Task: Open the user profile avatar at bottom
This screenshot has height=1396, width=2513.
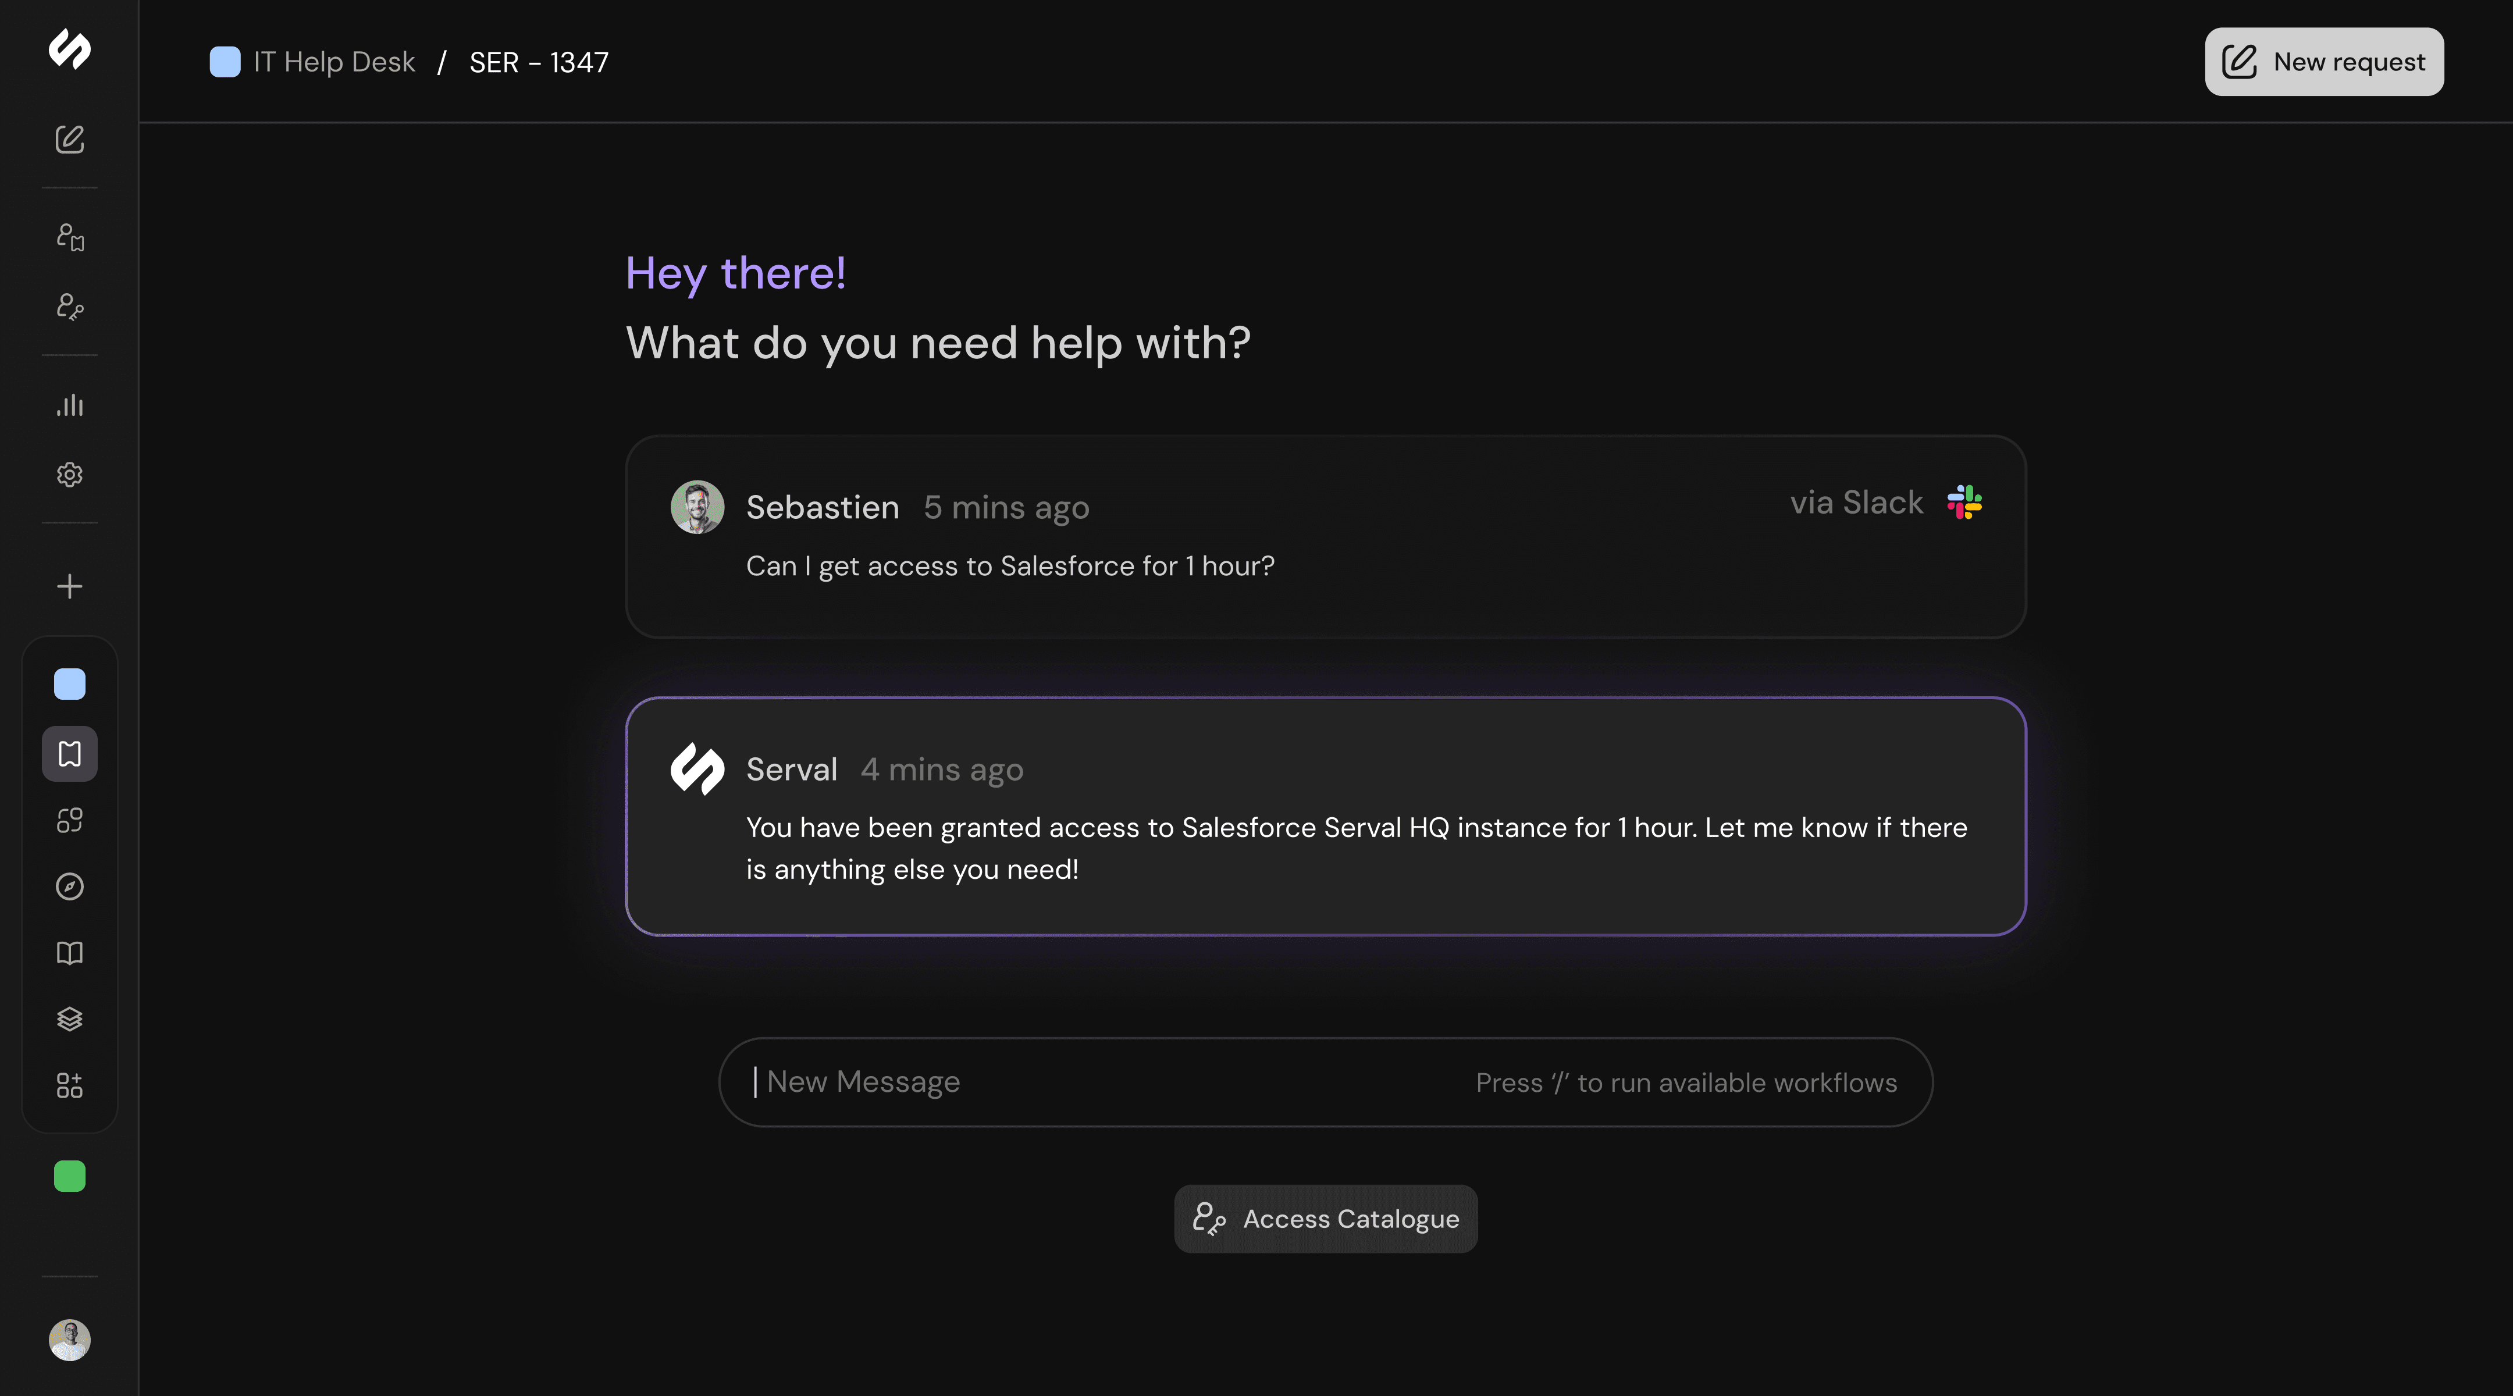Action: 69,1340
